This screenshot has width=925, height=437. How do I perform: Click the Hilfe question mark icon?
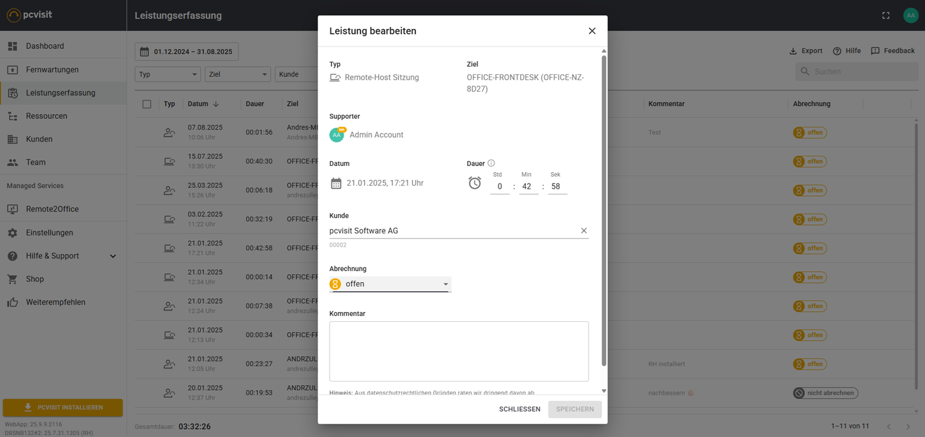pyautogui.click(x=837, y=51)
